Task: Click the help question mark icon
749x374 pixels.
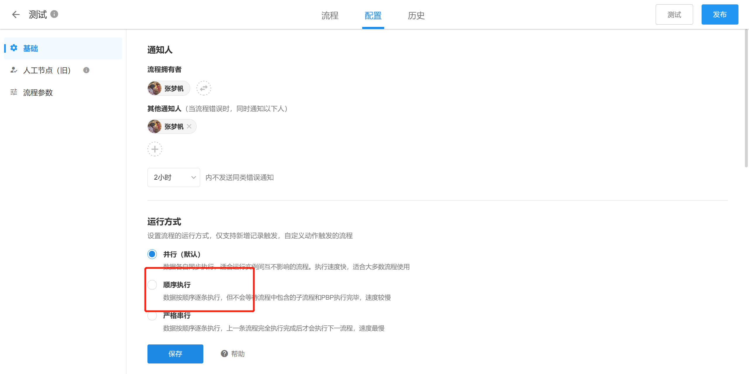Action: click(224, 354)
